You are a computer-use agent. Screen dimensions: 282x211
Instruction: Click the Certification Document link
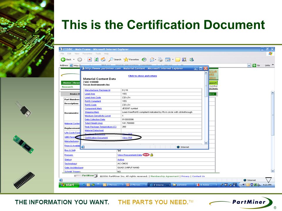96,138
